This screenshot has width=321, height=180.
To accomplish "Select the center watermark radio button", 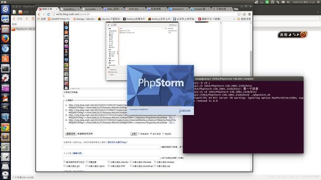I will 139,134.
